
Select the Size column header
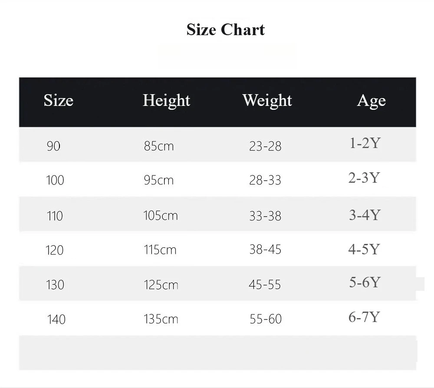pos(58,101)
